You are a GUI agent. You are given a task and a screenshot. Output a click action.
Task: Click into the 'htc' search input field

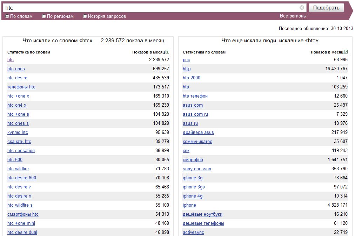tap(151, 8)
